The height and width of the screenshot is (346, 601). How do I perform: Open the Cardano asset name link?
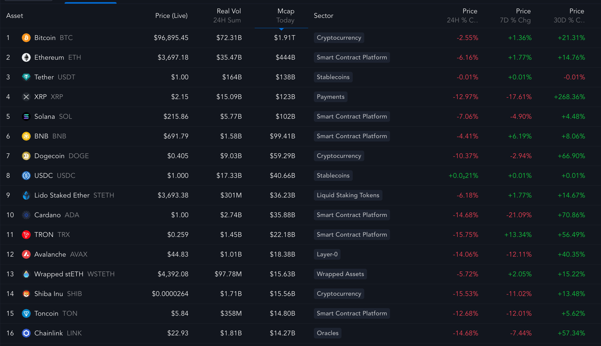(48, 215)
